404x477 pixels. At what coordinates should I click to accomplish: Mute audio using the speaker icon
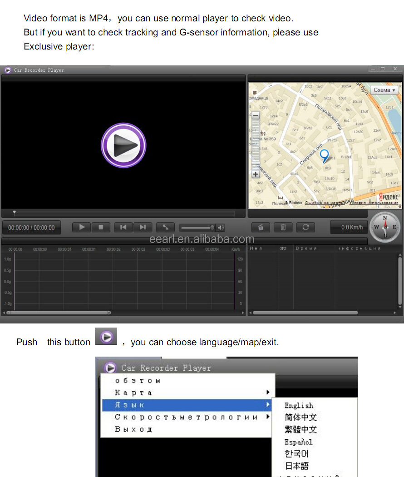(221, 228)
